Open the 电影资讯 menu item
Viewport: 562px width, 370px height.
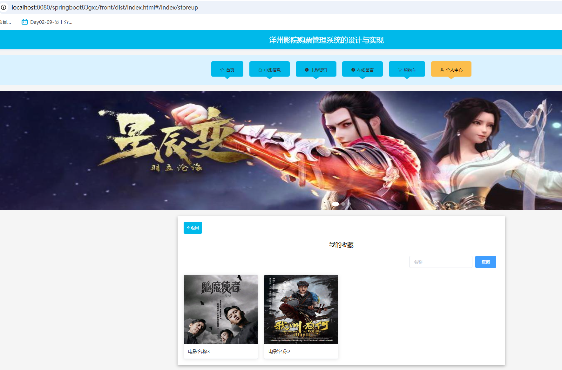pyautogui.click(x=316, y=69)
